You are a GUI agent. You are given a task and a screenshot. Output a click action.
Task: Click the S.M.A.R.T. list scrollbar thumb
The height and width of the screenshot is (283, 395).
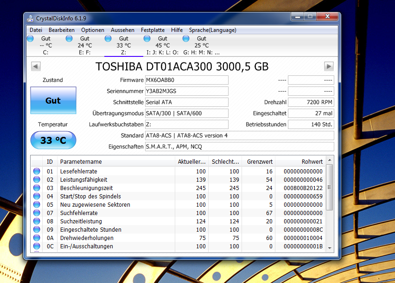330,187
